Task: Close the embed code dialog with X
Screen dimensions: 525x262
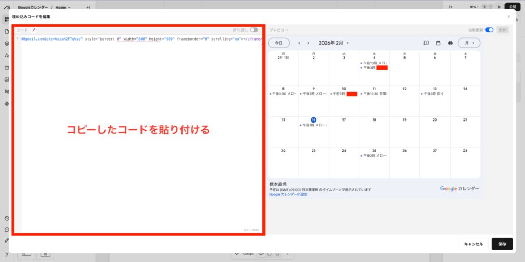Action: [x=508, y=17]
